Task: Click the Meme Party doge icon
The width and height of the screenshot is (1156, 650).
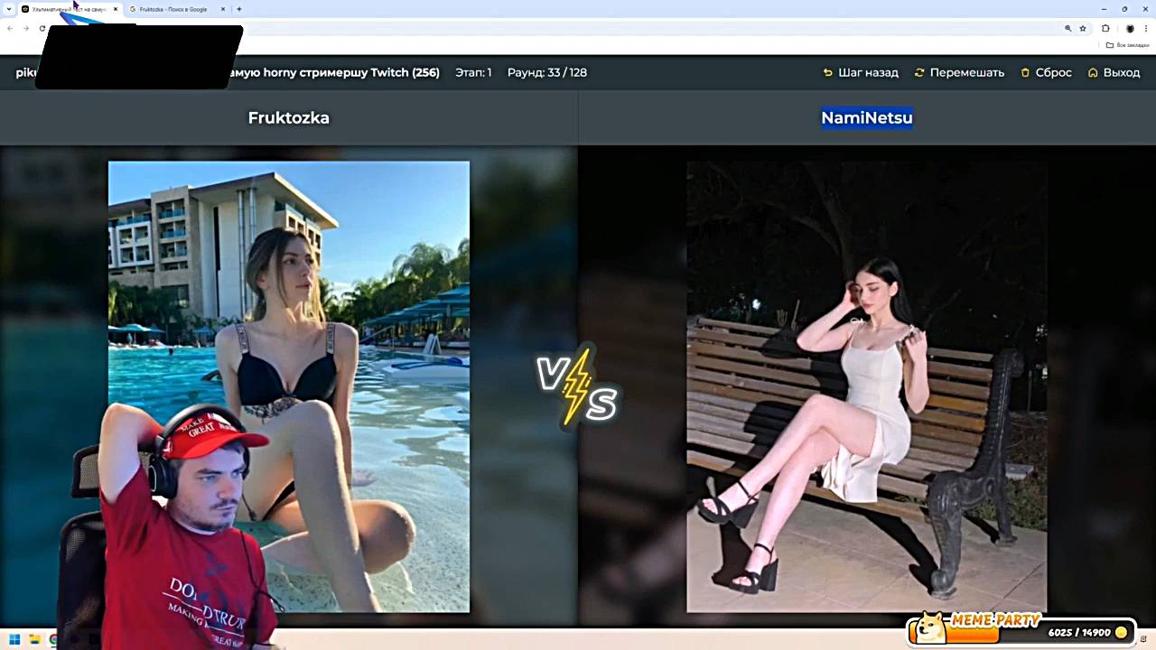Action: click(x=928, y=628)
